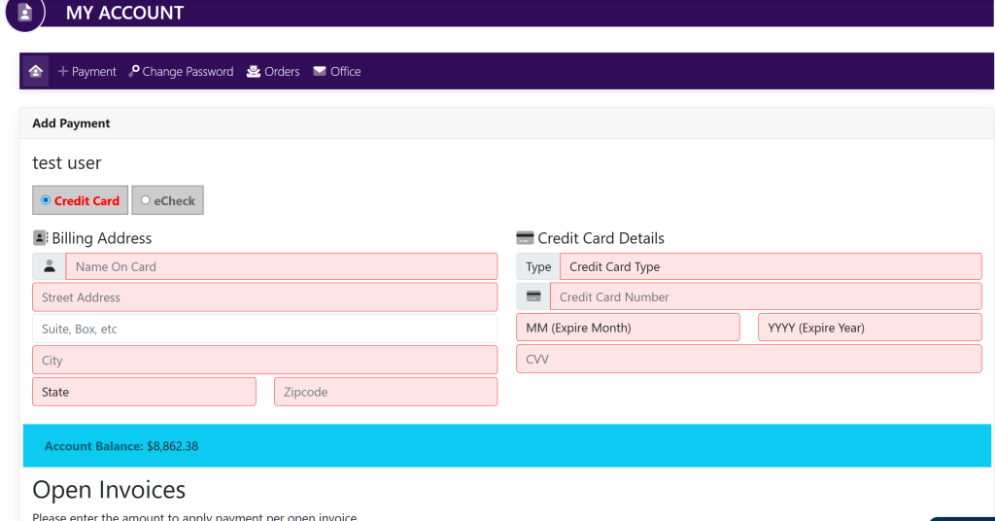995x521 pixels.
Task: Click the Suite, Box, etc field
Action: click(x=264, y=329)
